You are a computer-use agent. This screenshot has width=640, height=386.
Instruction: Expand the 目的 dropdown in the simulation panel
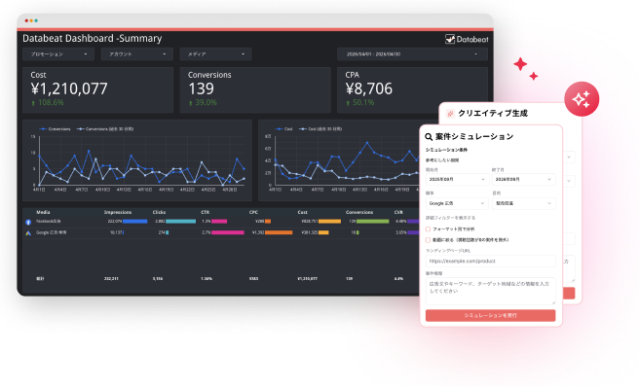click(x=524, y=203)
